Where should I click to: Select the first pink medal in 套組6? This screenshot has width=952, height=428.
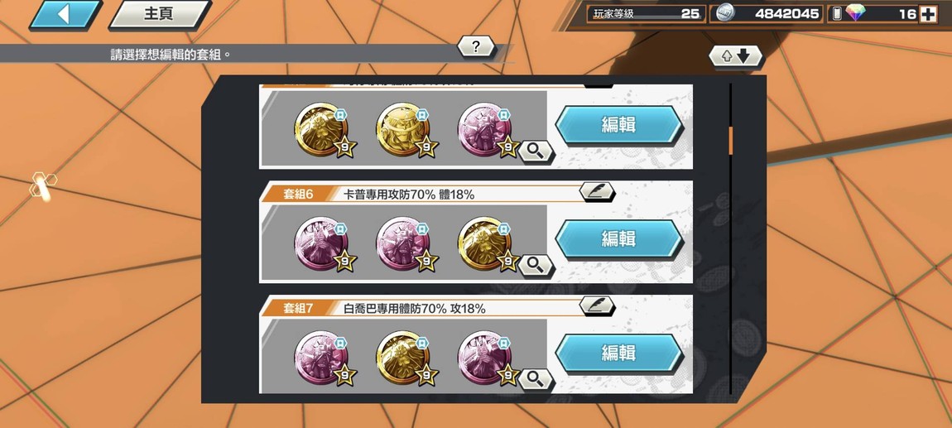click(323, 243)
